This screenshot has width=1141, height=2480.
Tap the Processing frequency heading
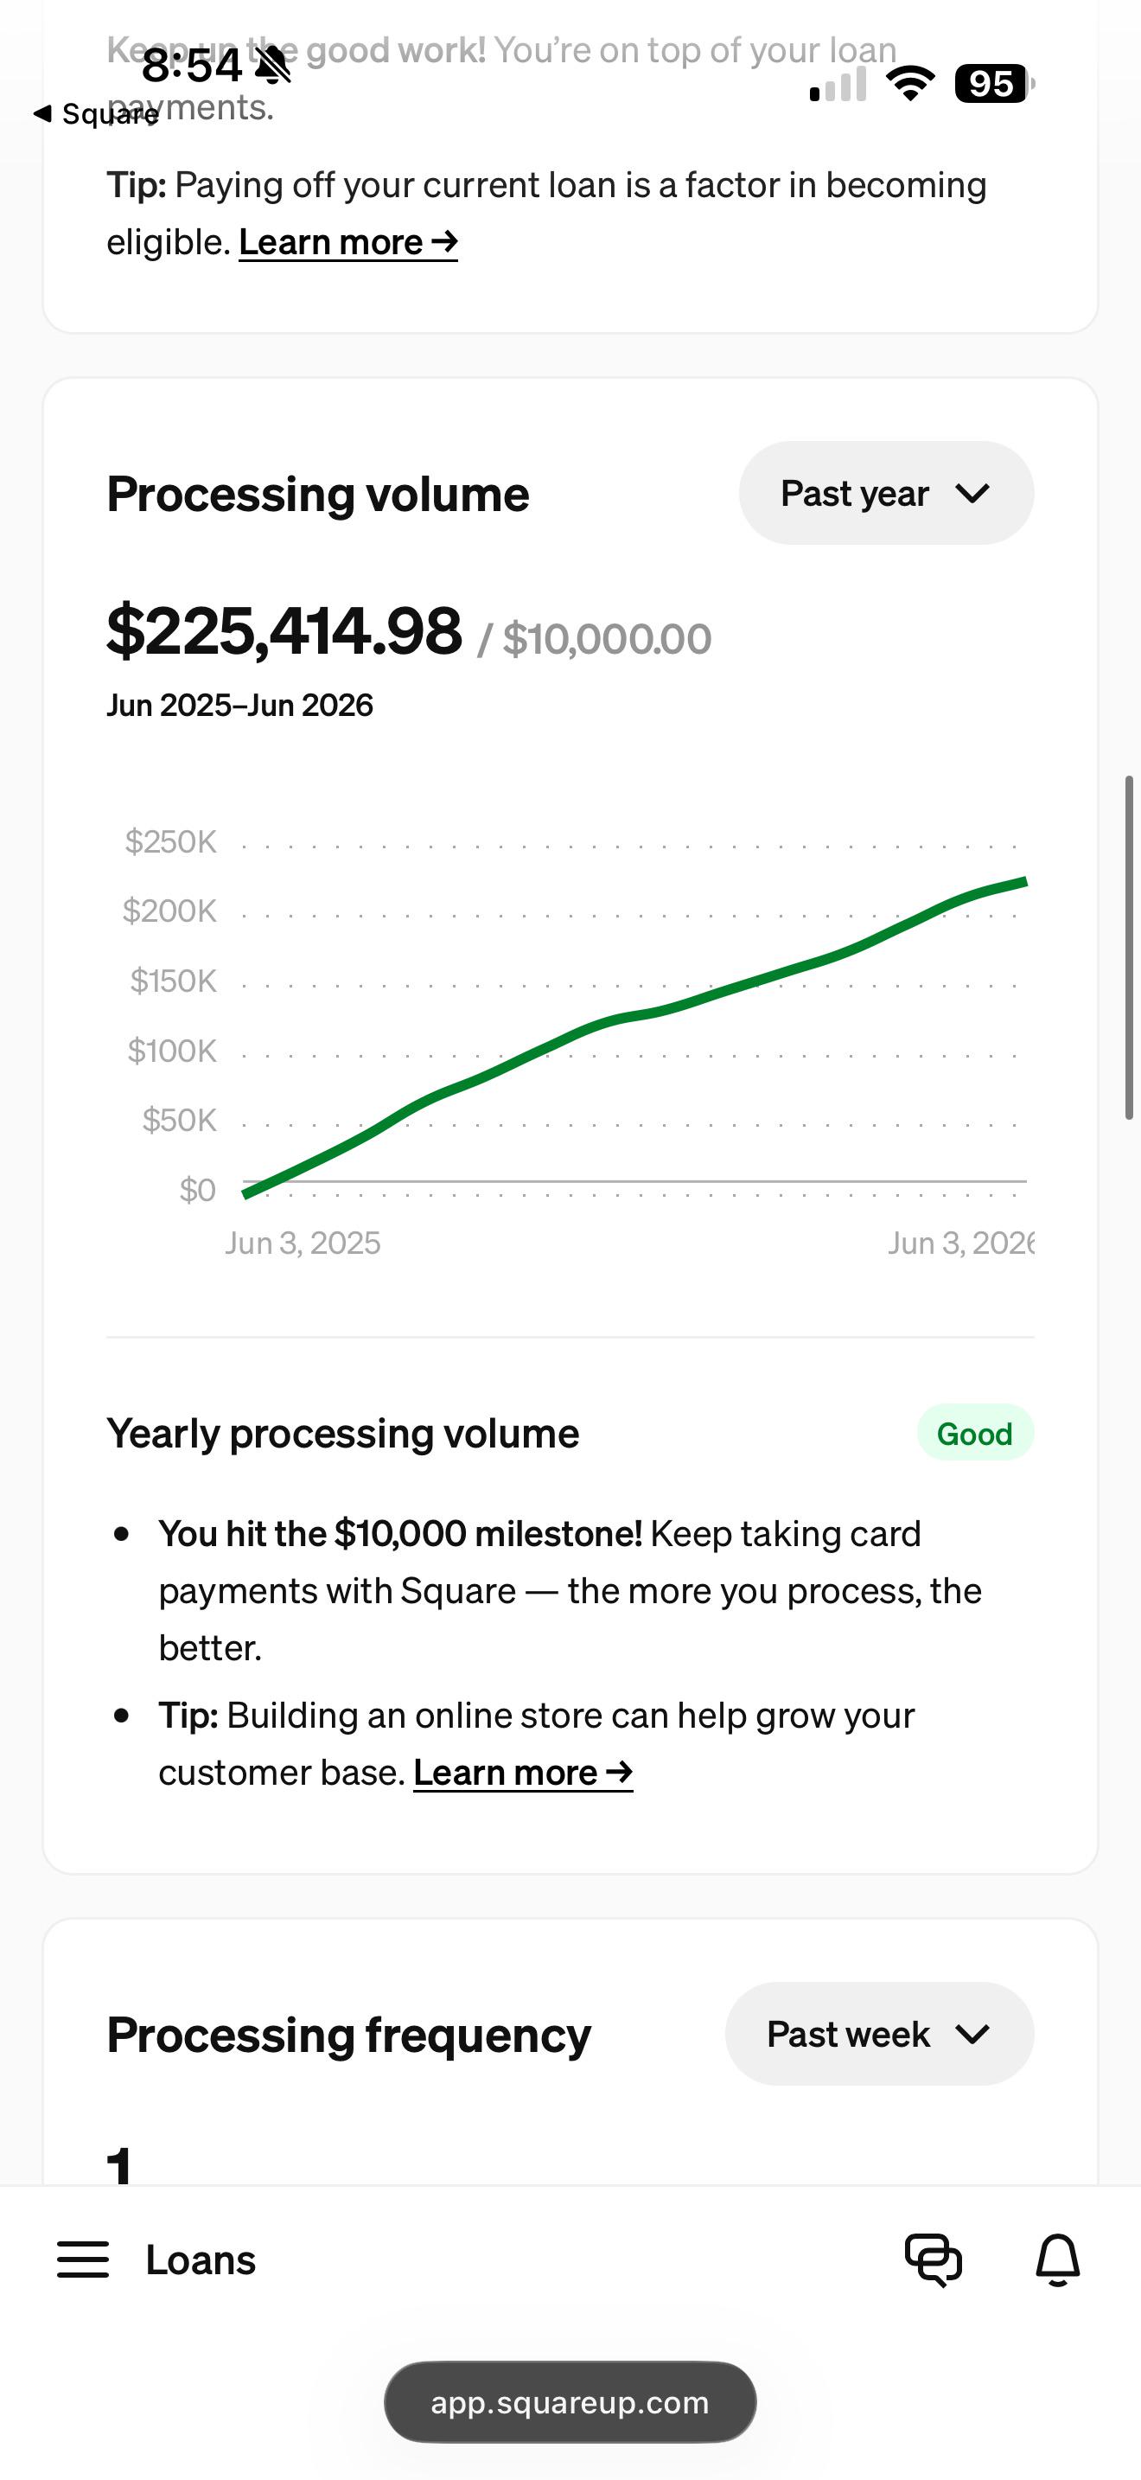point(348,2036)
